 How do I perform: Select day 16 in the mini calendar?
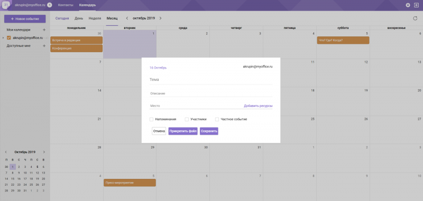point(19,179)
